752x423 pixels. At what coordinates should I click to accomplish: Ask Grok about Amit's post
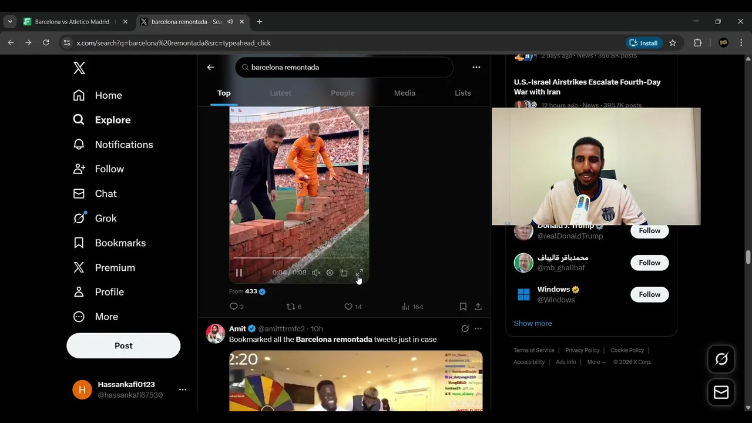pos(465,328)
